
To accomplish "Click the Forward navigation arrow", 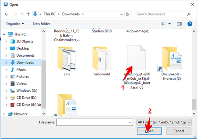I will pos(15,14).
